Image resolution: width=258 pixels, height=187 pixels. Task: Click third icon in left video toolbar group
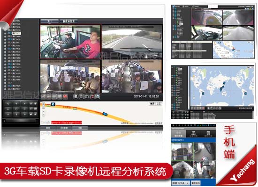pos(54,96)
